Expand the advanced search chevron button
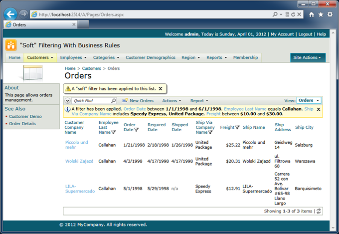 67,101
